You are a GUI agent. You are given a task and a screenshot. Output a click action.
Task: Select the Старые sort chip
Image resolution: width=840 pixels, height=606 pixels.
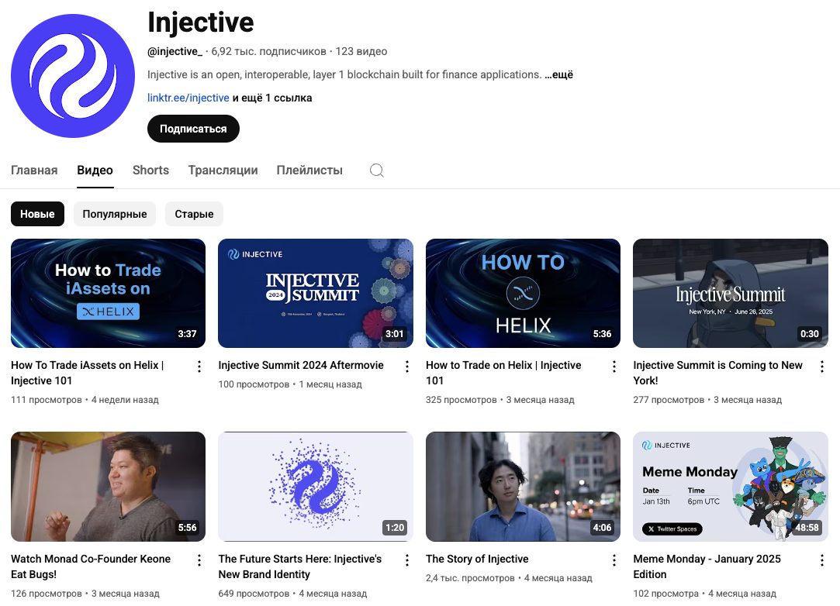[194, 214]
